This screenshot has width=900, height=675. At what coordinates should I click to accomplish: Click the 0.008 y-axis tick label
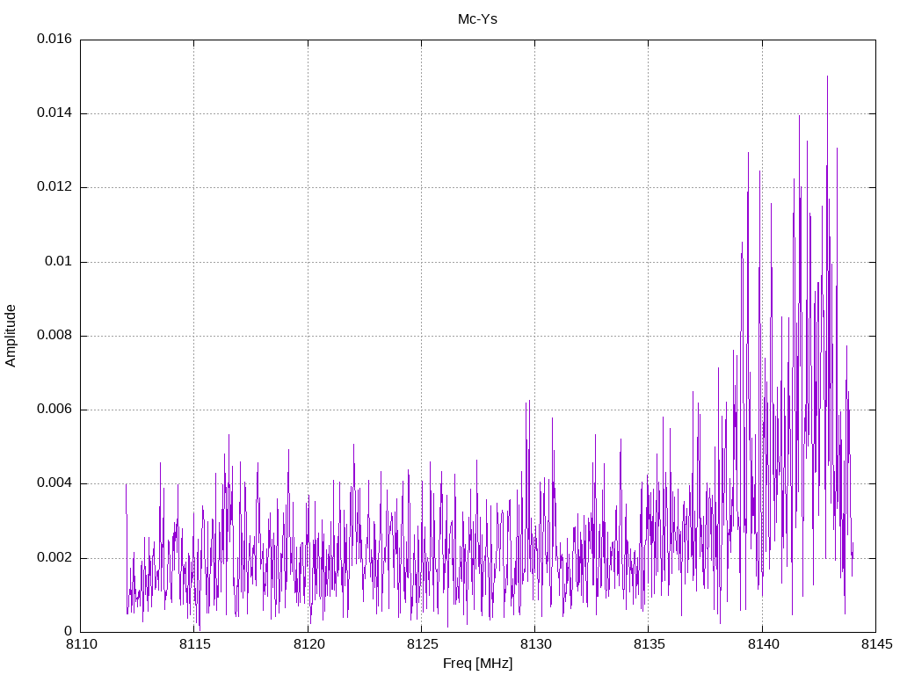click(54, 336)
